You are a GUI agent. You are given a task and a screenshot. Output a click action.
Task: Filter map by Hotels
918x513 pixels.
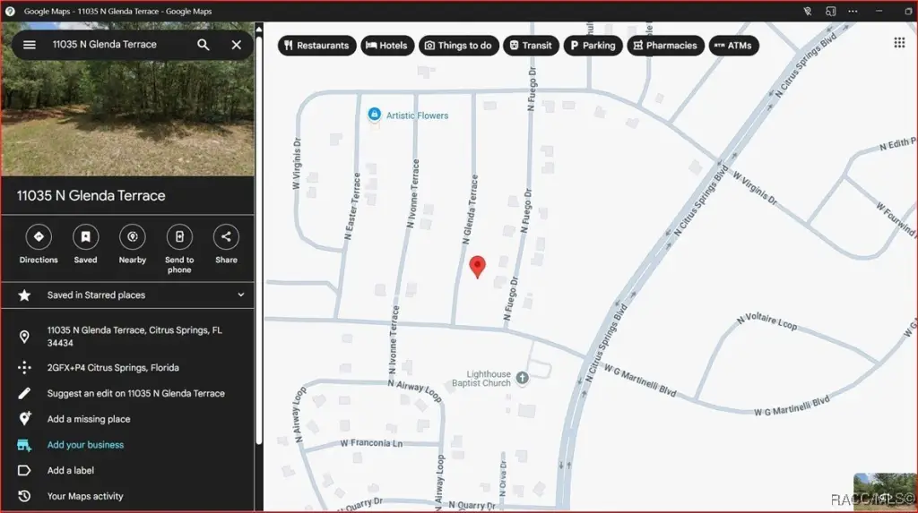click(387, 46)
